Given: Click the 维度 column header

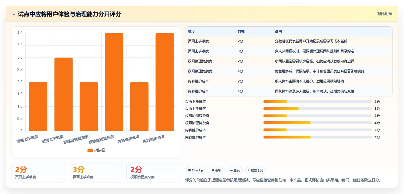Looking at the screenshot, I should [x=191, y=31].
